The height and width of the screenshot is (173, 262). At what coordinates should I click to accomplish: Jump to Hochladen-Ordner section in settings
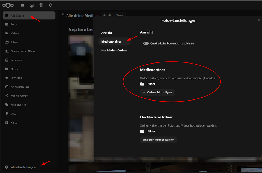point(114,50)
